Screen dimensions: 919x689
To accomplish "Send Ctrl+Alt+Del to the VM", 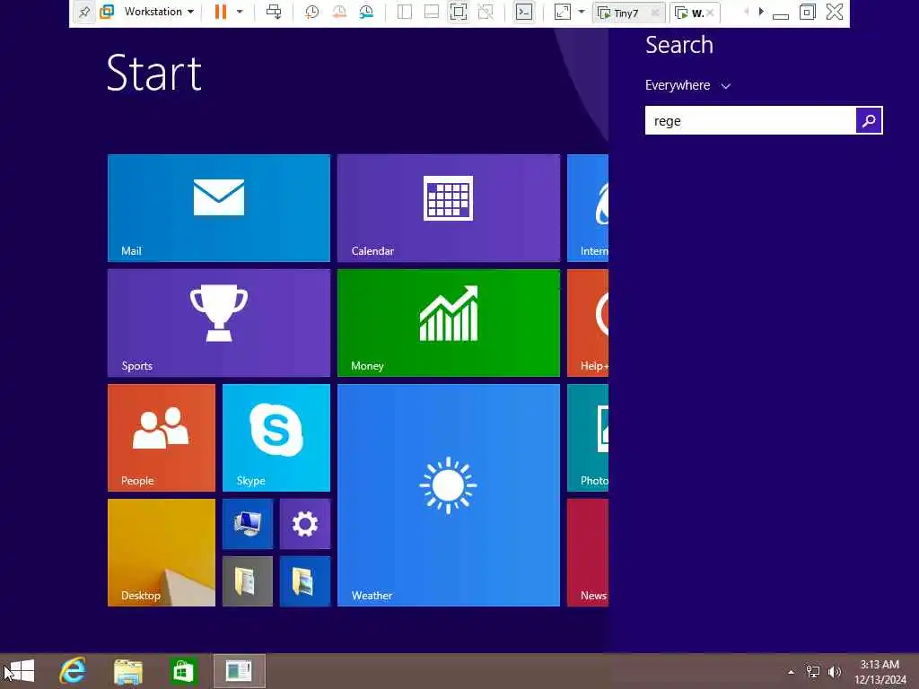I will [274, 12].
